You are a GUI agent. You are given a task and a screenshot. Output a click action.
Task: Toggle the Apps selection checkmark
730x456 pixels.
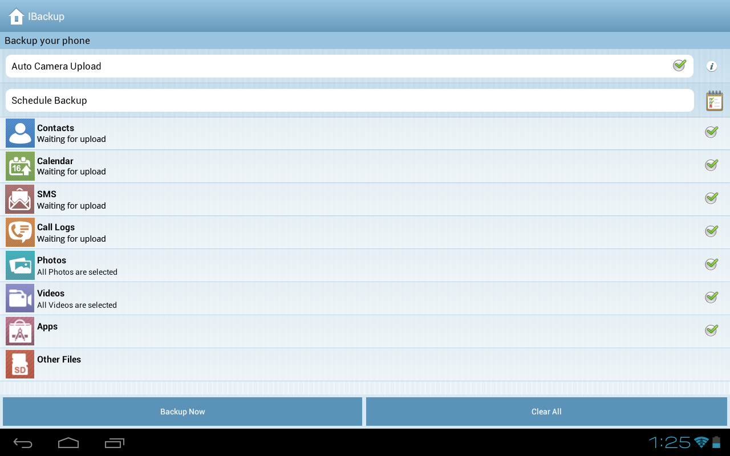click(x=711, y=330)
